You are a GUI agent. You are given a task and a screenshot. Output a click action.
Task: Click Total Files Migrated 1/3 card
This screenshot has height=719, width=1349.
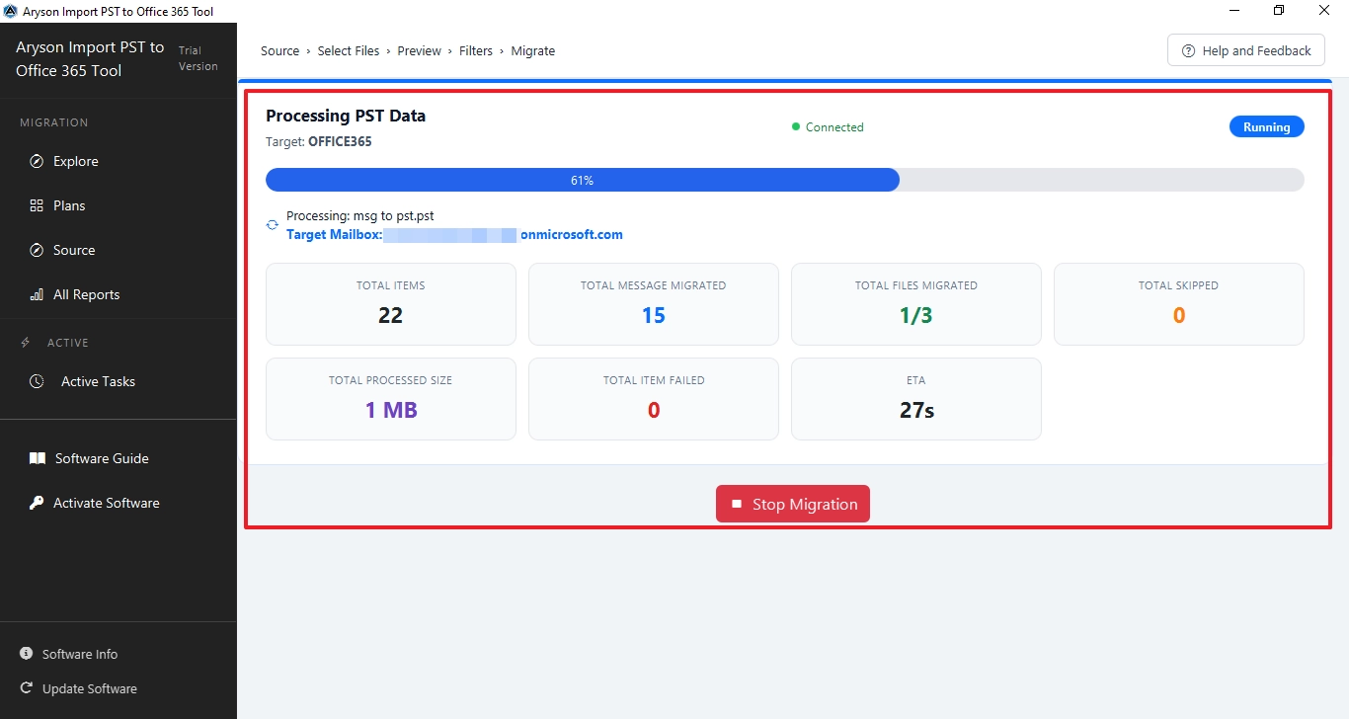point(916,304)
